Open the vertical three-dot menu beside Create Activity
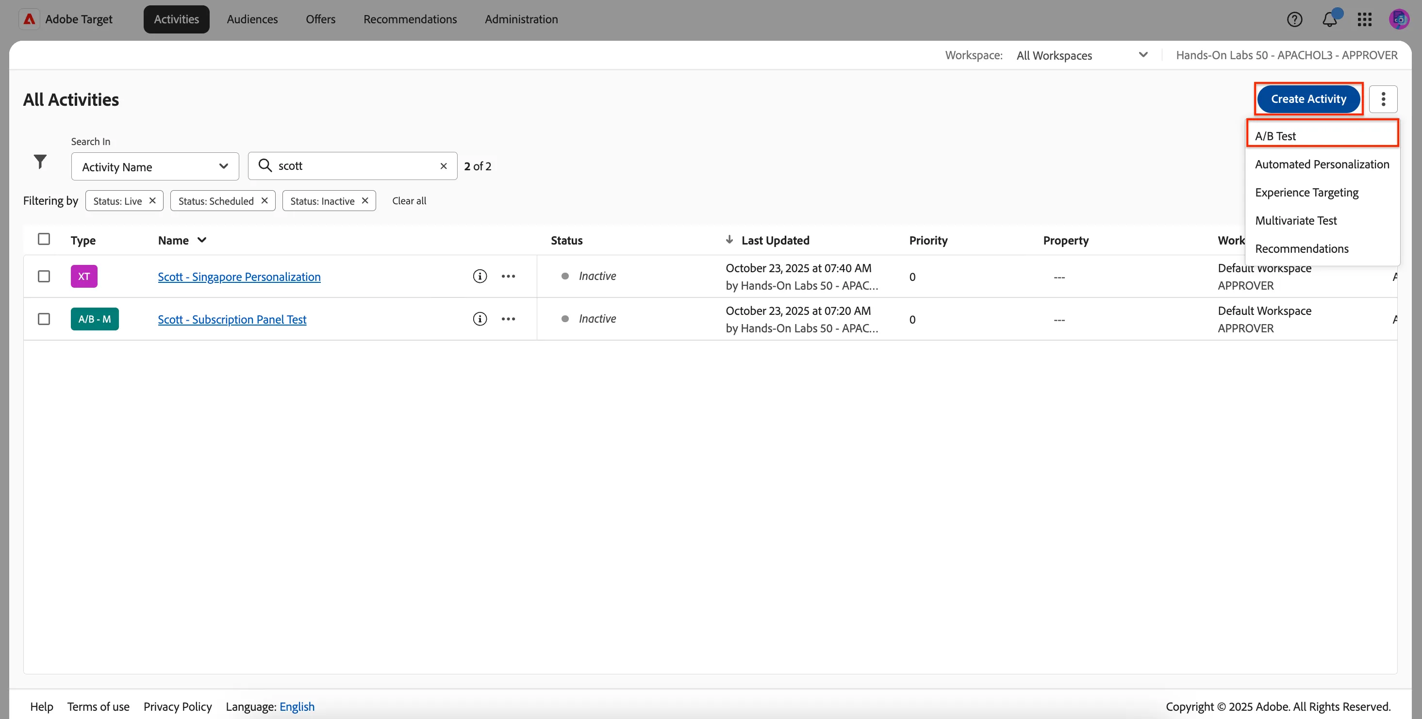 coord(1383,99)
